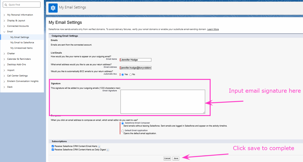
Task: Click the Calendar & Reminders label
Action: tap(19, 59)
